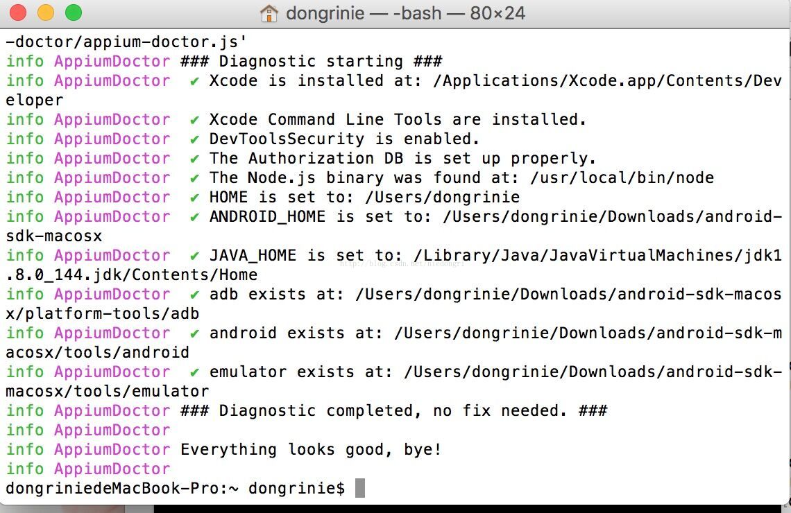Click the path '/Users/dongrinie' on HOME line

443,197
